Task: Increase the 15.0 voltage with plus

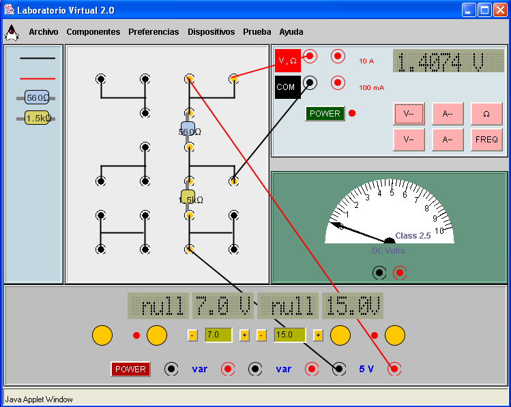Action: tap(317, 335)
